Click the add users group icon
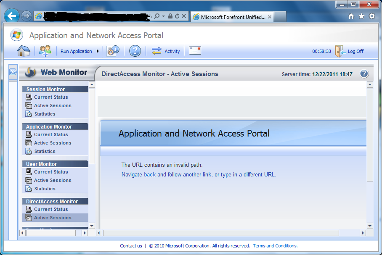This screenshot has height=255, width=382. click(45, 51)
